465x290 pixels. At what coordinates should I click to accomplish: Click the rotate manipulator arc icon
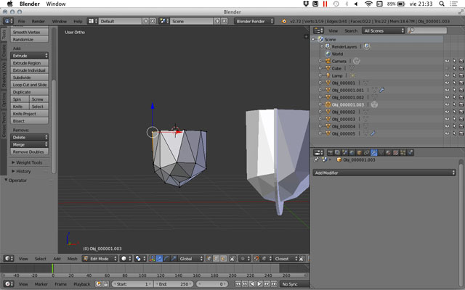point(166,259)
